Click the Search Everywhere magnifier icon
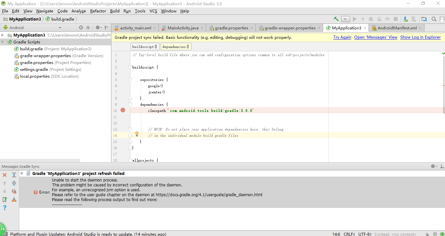 (x=434, y=19)
